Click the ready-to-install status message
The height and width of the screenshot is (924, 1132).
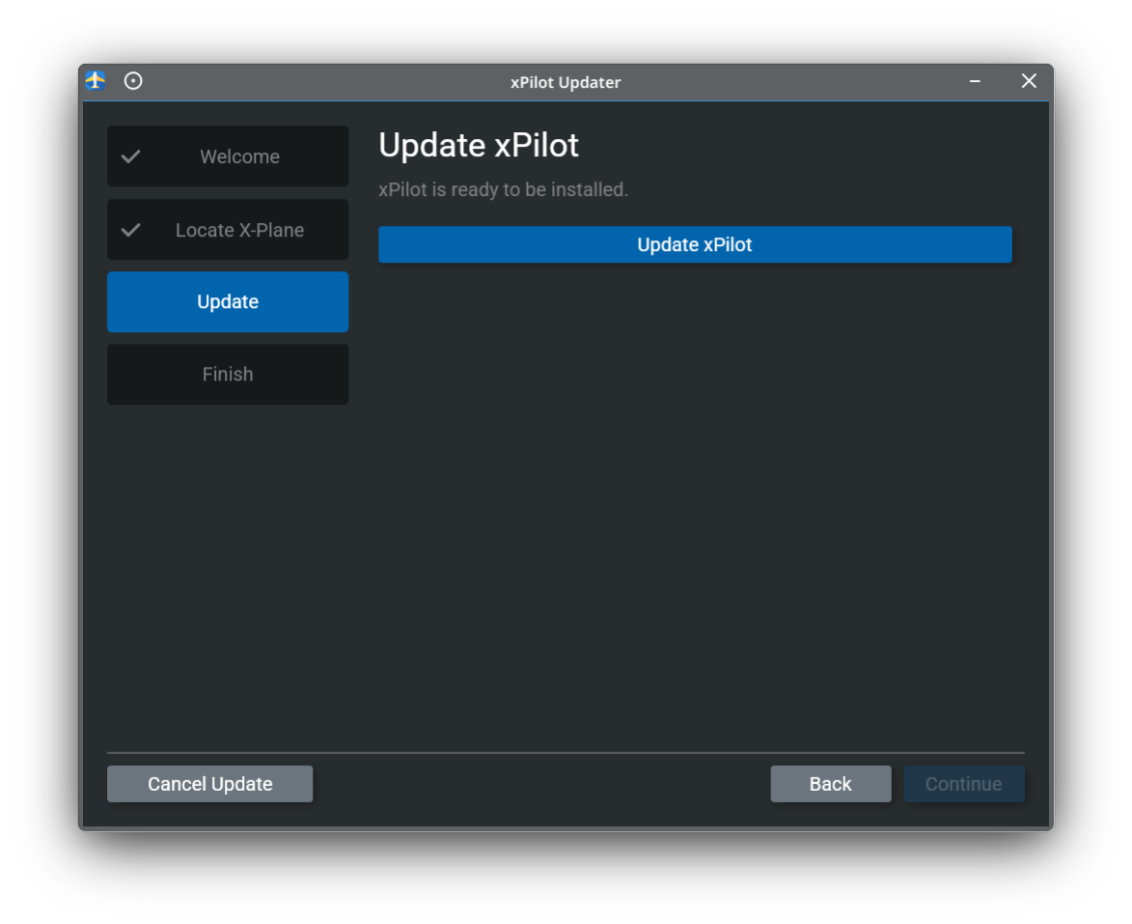[504, 189]
